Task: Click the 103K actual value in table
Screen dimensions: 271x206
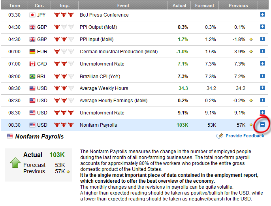Action: point(183,125)
